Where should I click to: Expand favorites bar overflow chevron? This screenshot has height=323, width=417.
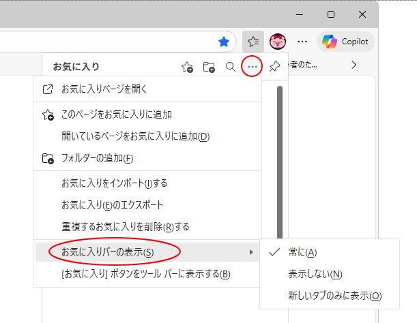tap(354, 65)
